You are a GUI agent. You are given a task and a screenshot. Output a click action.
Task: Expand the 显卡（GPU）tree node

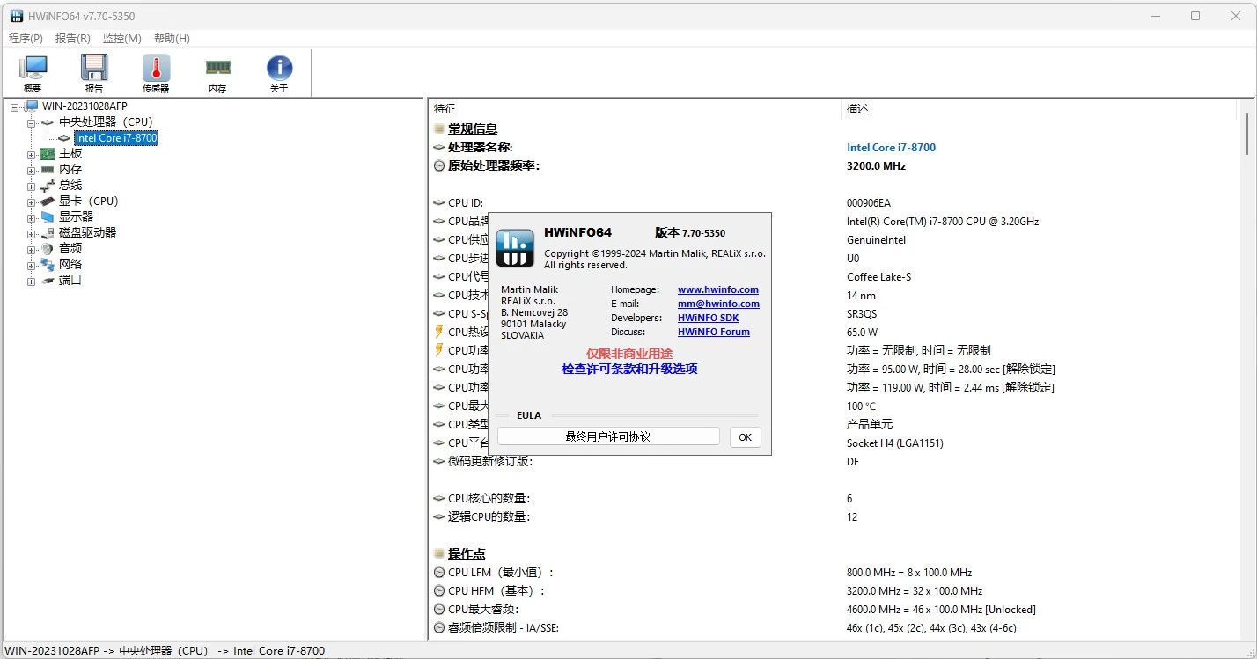point(30,201)
